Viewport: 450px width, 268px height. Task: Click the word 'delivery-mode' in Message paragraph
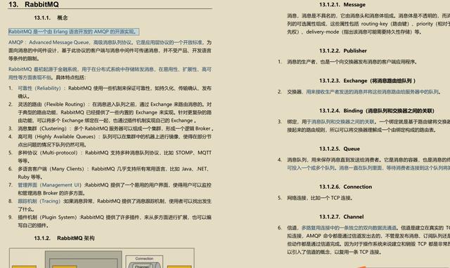(322, 32)
